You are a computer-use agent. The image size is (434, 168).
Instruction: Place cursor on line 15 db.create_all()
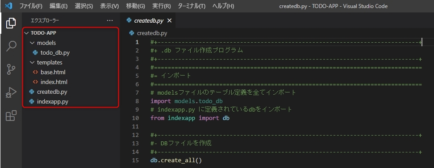coord(176,160)
